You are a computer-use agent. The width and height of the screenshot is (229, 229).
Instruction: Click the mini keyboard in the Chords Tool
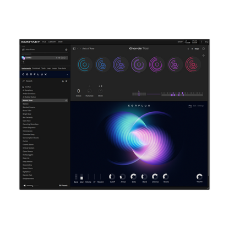click(182, 94)
